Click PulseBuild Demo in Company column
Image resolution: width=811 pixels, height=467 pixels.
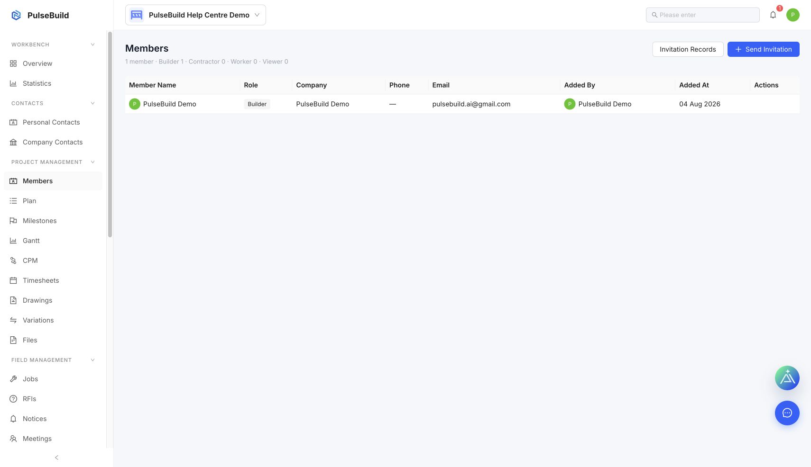[323, 104]
